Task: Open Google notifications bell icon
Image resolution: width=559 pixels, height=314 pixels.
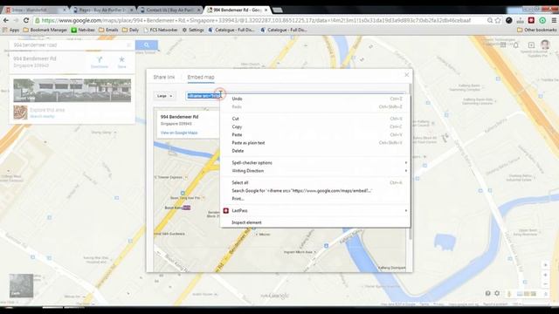Action: 516,44
